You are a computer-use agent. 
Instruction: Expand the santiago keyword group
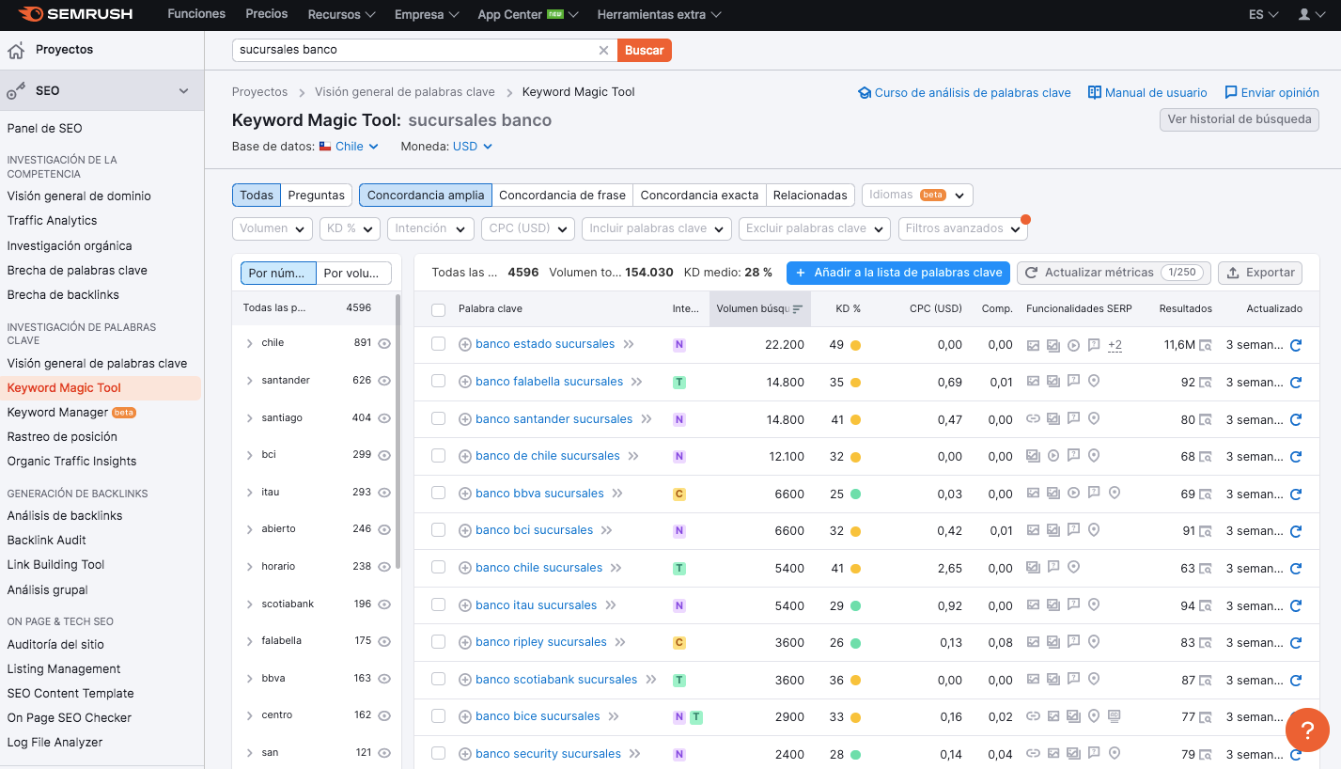click(249, 417)
